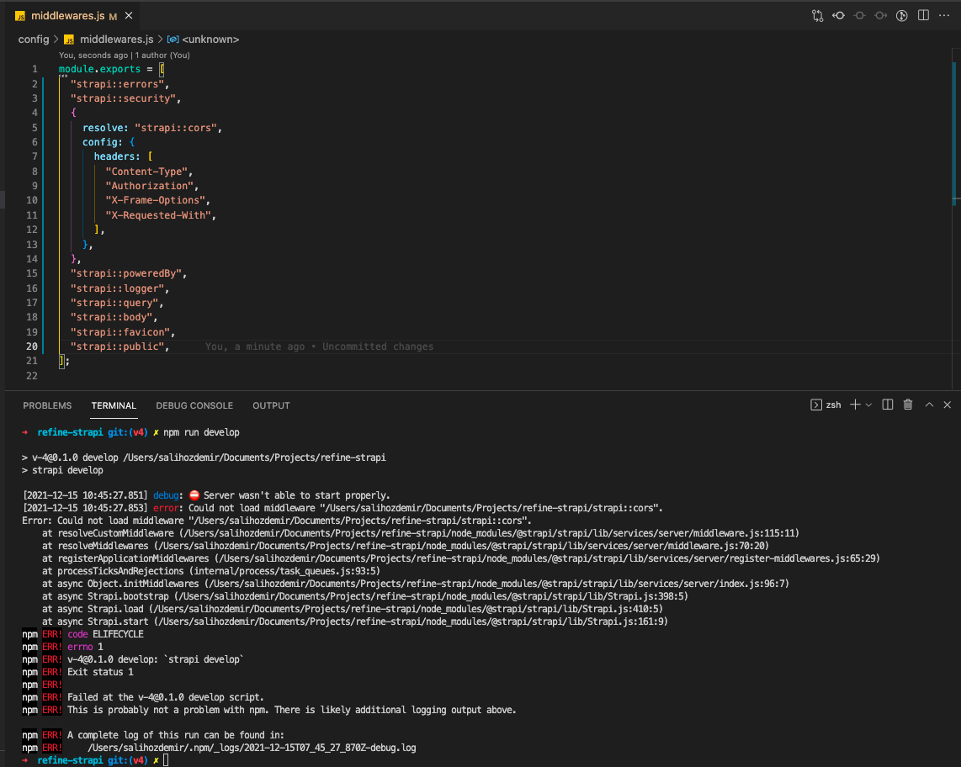
Task: Switch to the PROBLEMS tab
Action: pos(47,405)
